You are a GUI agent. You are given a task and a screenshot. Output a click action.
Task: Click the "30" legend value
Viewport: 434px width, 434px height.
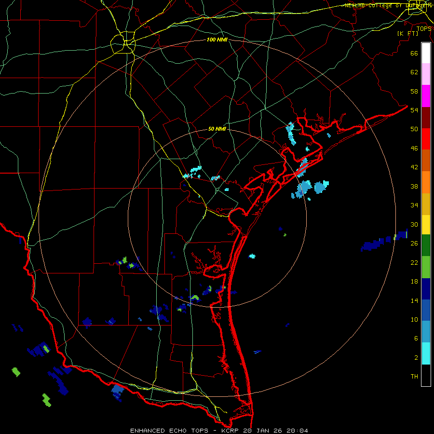(414, 224)
